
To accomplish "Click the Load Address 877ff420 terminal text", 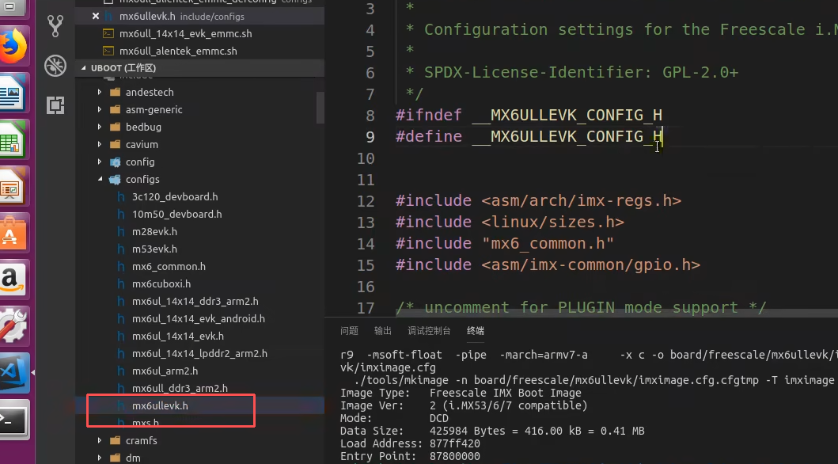I will [x=410, y=443].
